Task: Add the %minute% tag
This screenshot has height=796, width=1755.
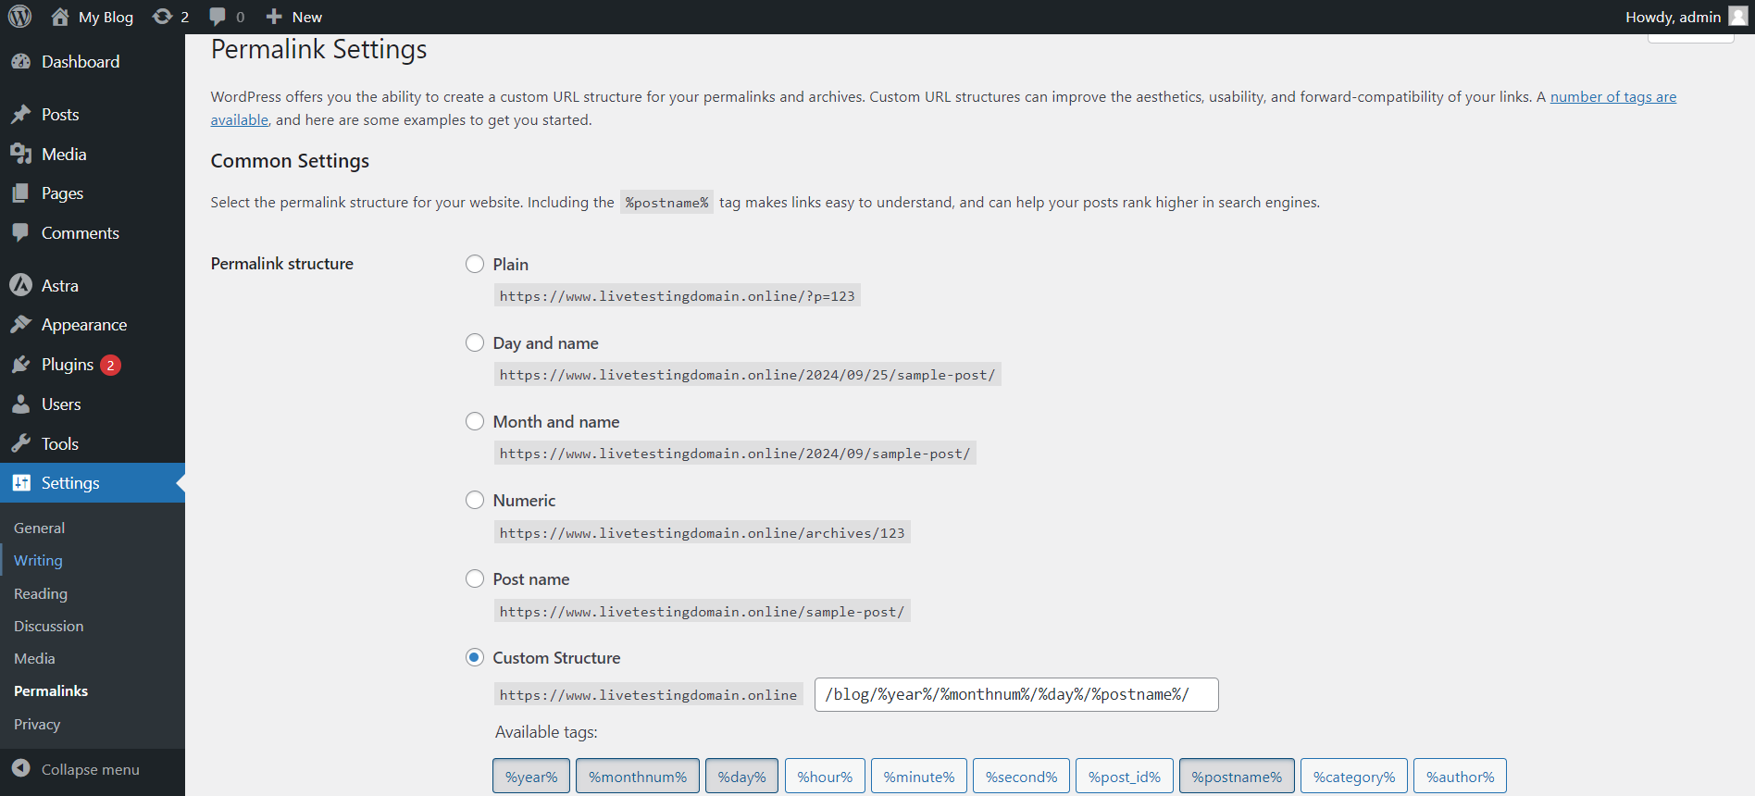Action: 919,777
